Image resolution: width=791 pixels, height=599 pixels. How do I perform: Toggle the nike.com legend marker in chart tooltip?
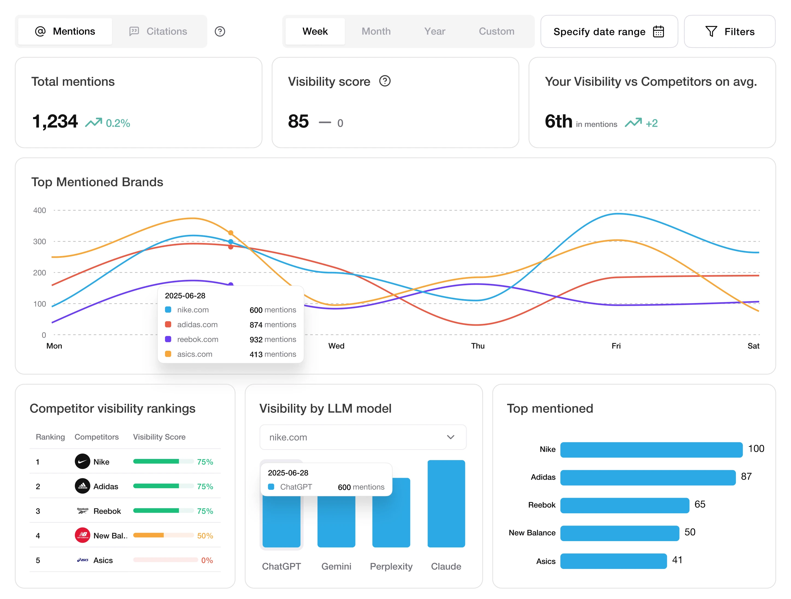tap(168, 310)
